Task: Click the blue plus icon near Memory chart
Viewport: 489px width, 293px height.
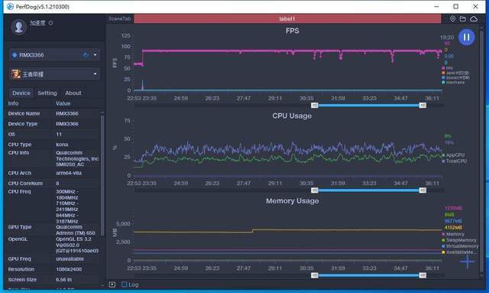Action: (467, 262)
